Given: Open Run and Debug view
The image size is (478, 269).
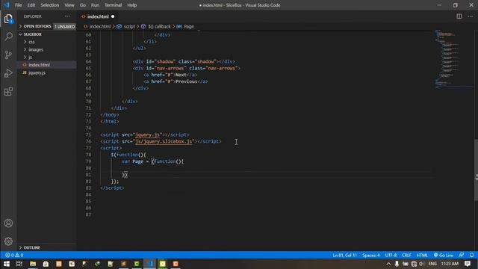Looking at the screenshot, I should click(8, 73).
